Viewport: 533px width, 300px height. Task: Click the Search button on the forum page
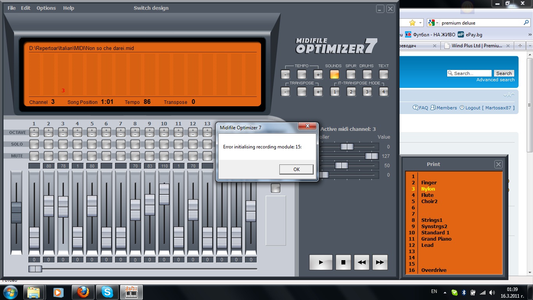504,73
